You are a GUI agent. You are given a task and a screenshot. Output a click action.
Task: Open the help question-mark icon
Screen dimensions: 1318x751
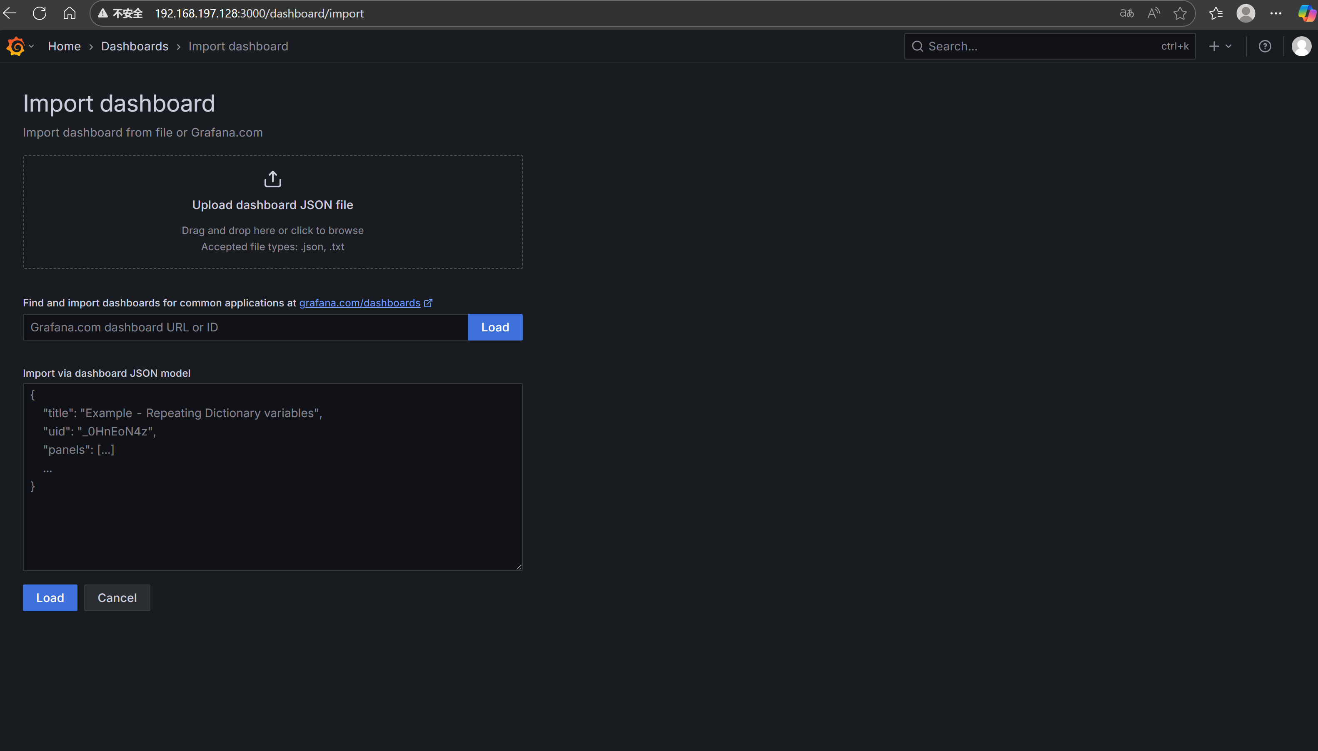(1264, 47)
